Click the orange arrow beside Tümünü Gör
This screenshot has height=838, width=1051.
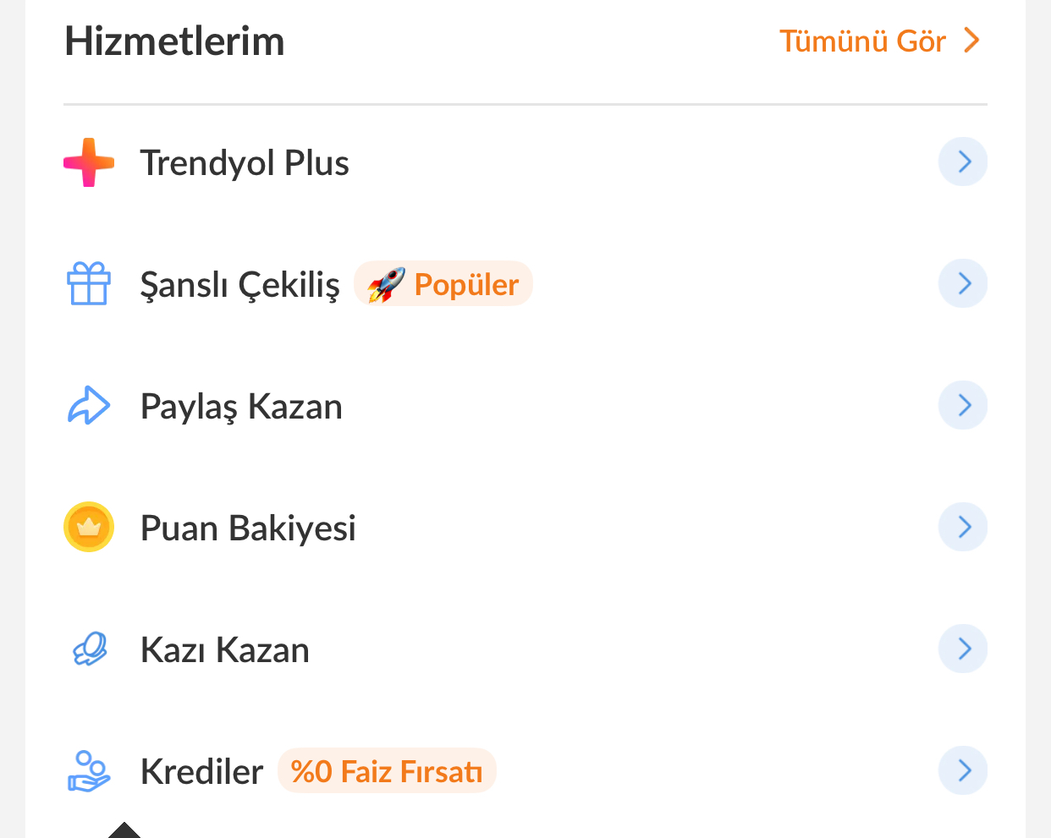point(971,40)
